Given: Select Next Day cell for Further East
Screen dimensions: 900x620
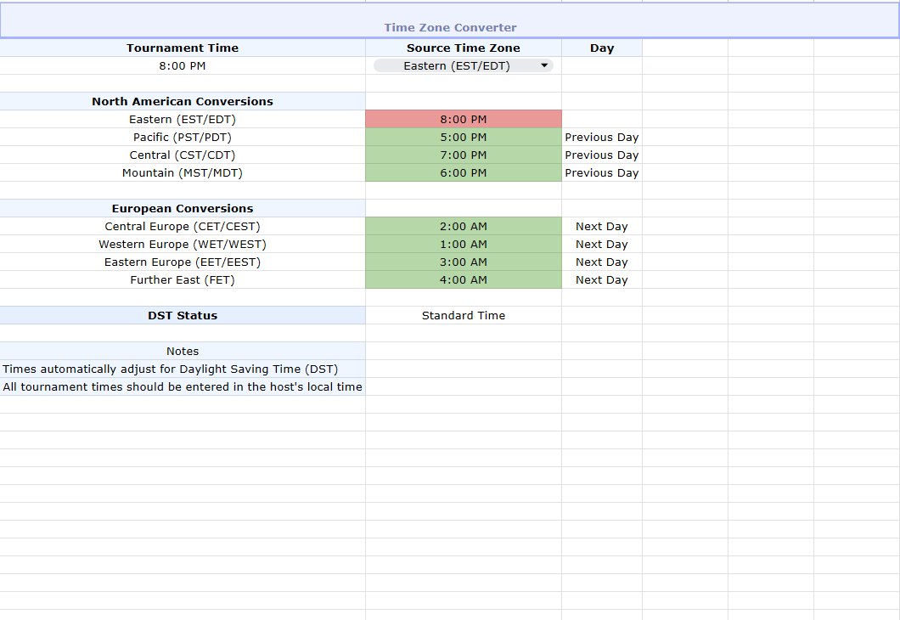Looking at the screenshot, I should 601,279.
